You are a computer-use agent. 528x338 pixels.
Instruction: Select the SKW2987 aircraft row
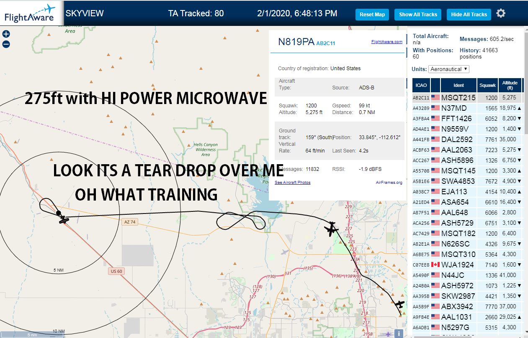point(466,296)
